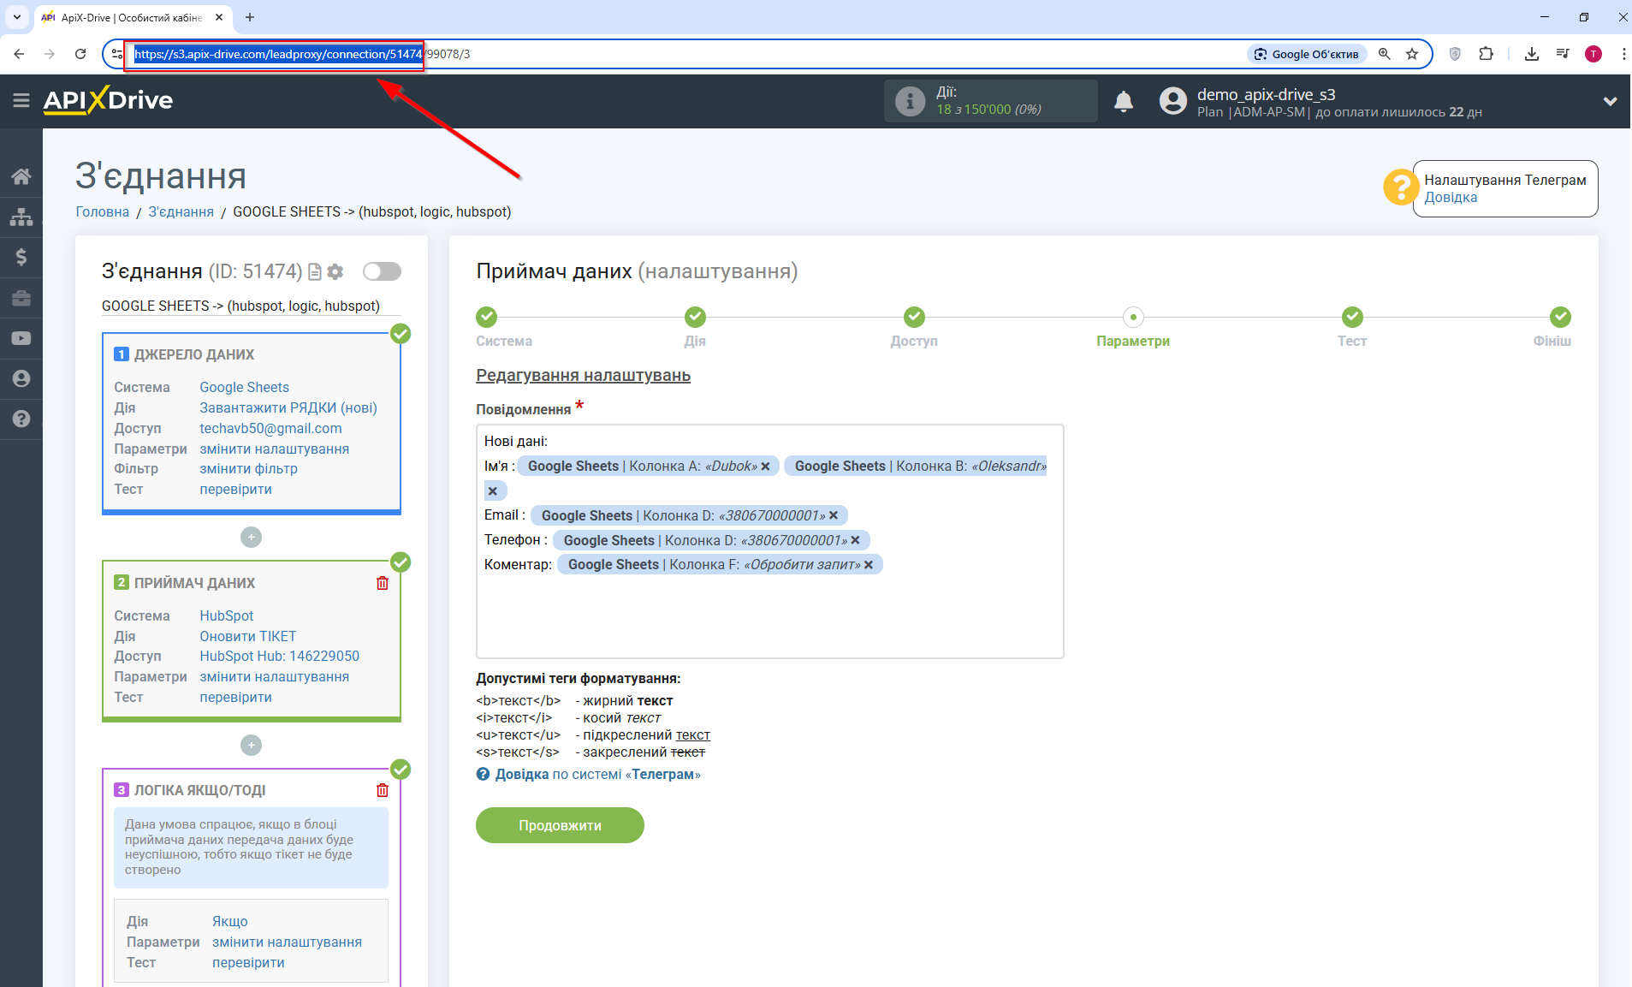The width and height of the screenshot is (1632, 987).
Task: Remove the Колонка F «Обробити запит» tag
Action: [869, 565]
